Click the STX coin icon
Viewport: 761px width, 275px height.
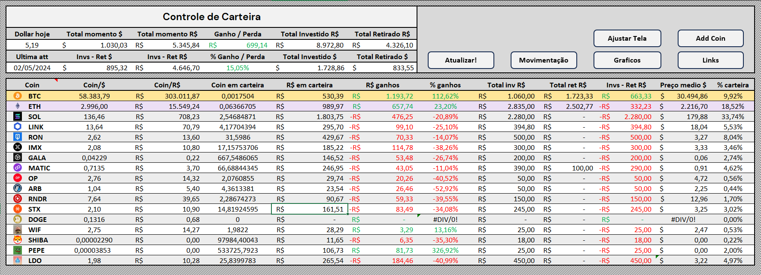tap(18, 209)
